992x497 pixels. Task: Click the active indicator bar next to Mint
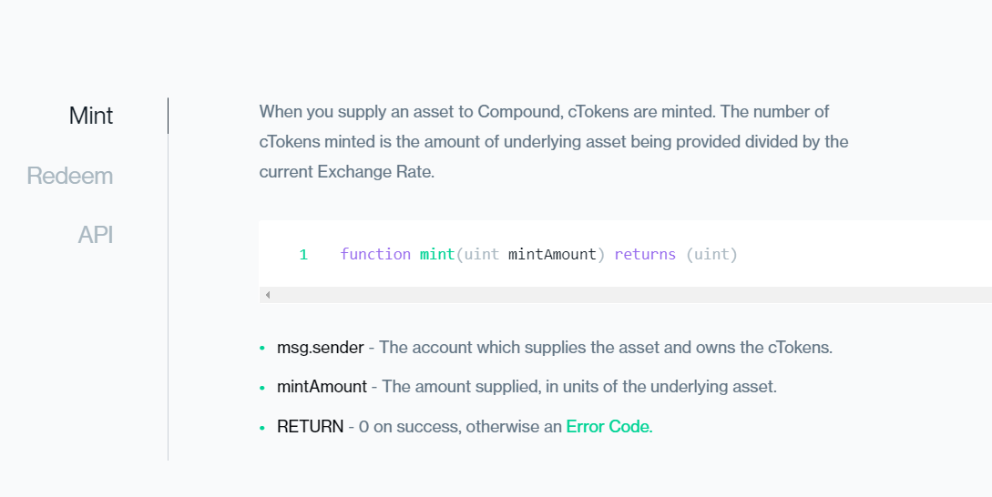click(169, 116)
